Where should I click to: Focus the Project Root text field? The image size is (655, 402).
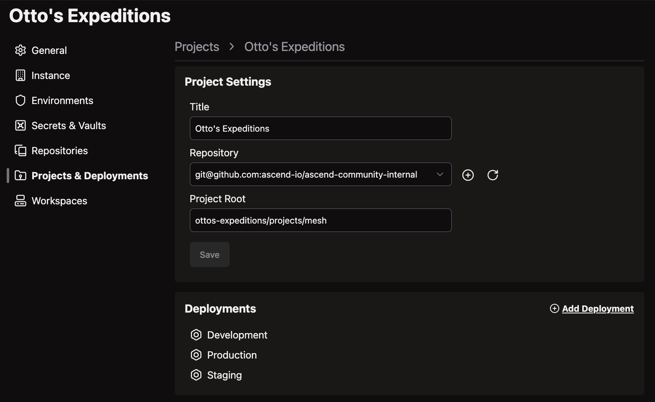(320, 220)
